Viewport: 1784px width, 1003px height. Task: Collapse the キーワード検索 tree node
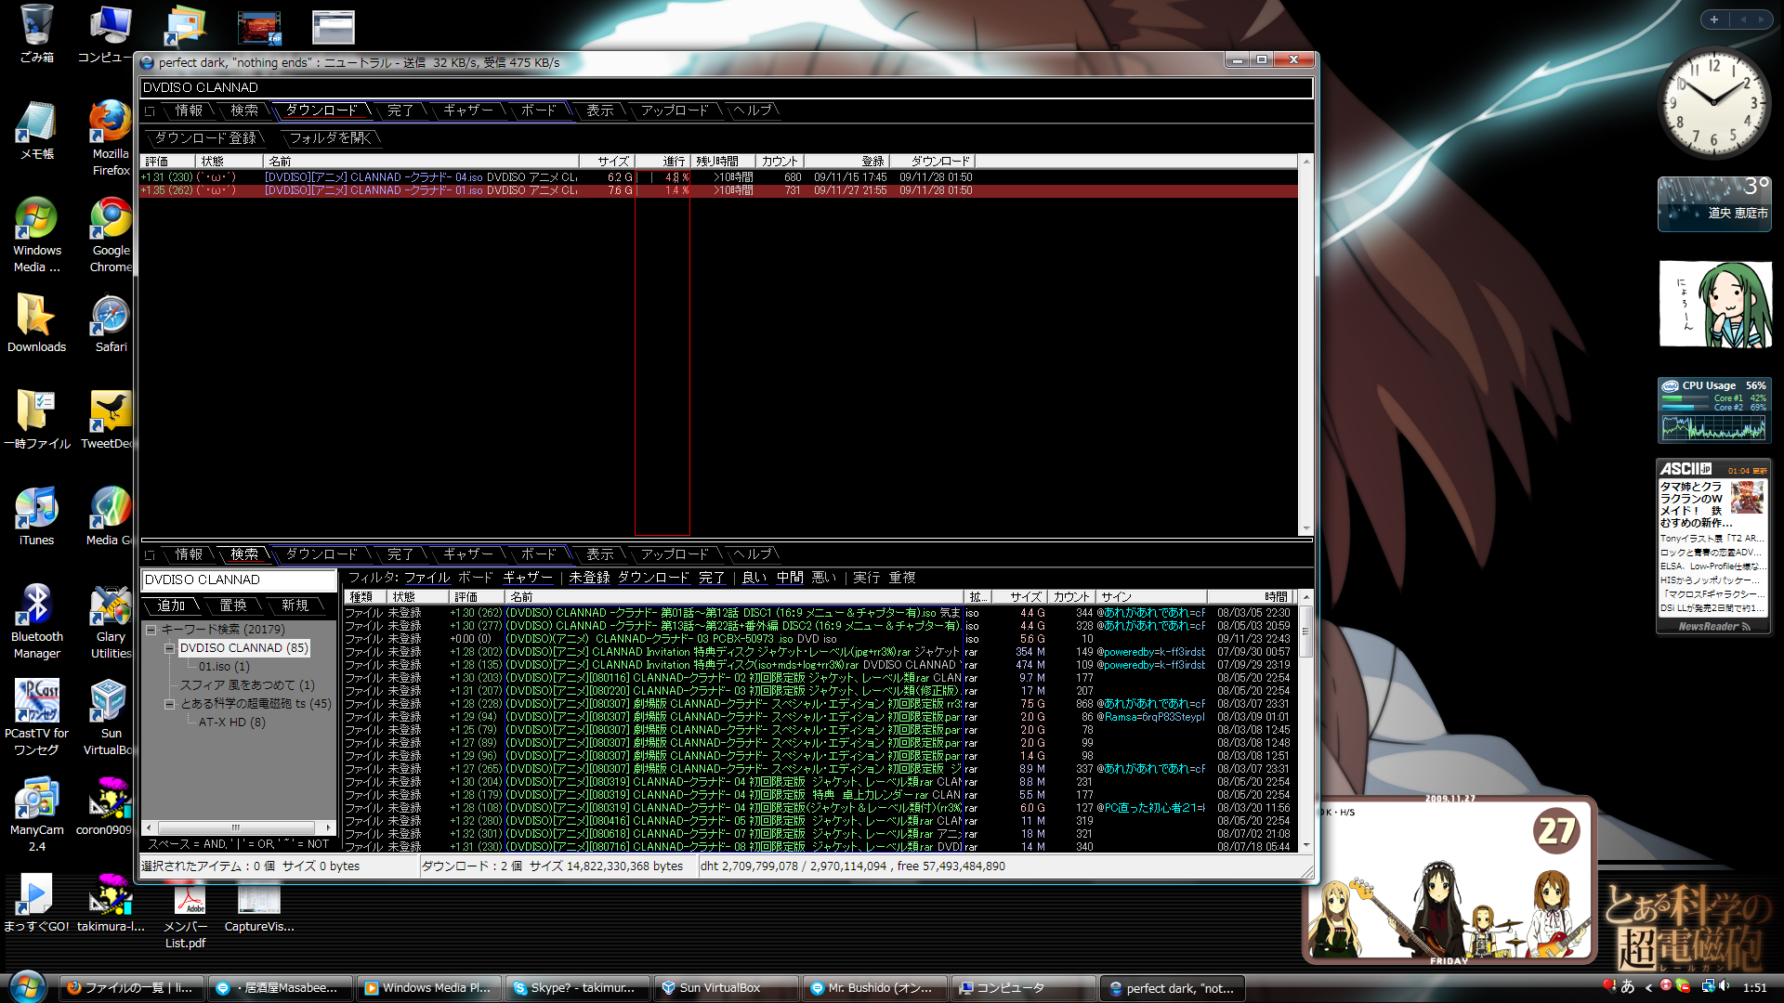point(151,630)
